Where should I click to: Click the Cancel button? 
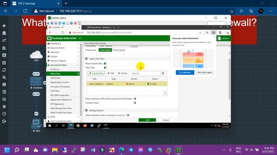pyautogui.click(x=166, y=120)
